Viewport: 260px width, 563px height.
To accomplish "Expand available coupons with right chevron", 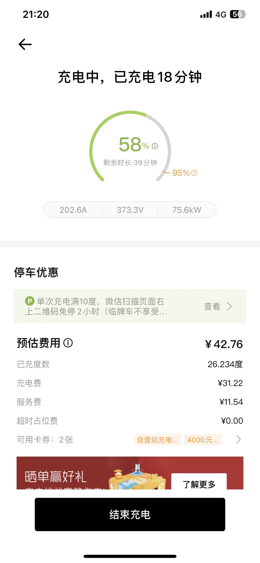I will tap(238, 439).
